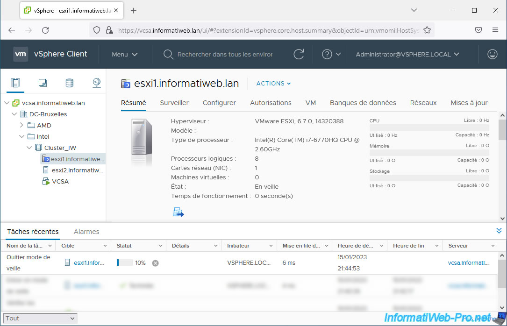Click the search magnifier icon
The image size is (507, 326).
point(168,54)
